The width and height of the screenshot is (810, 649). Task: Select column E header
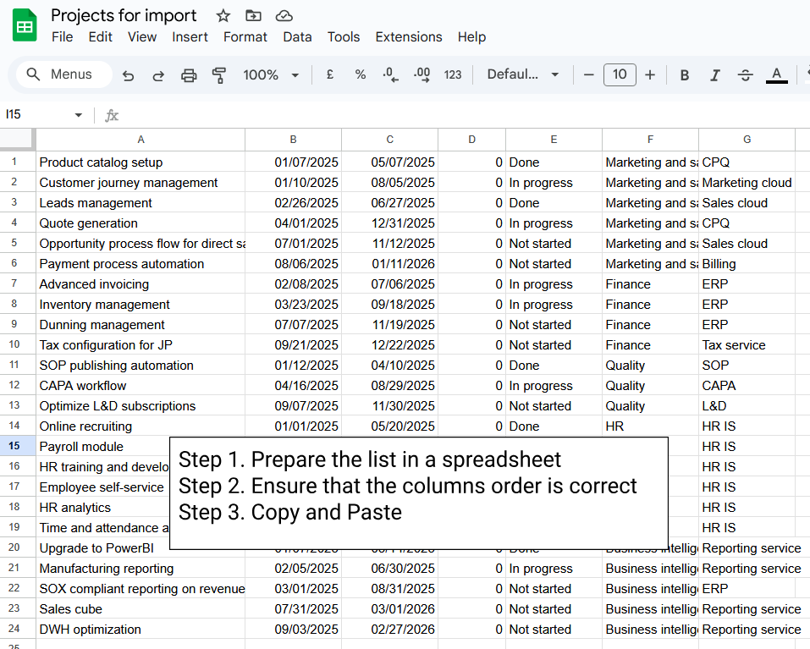pos(554,140)
